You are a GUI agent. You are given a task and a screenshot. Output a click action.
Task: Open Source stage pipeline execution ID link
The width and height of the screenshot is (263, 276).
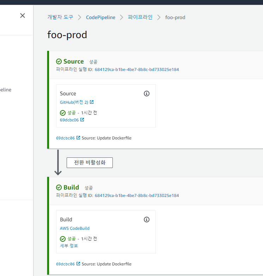point(137,70)
